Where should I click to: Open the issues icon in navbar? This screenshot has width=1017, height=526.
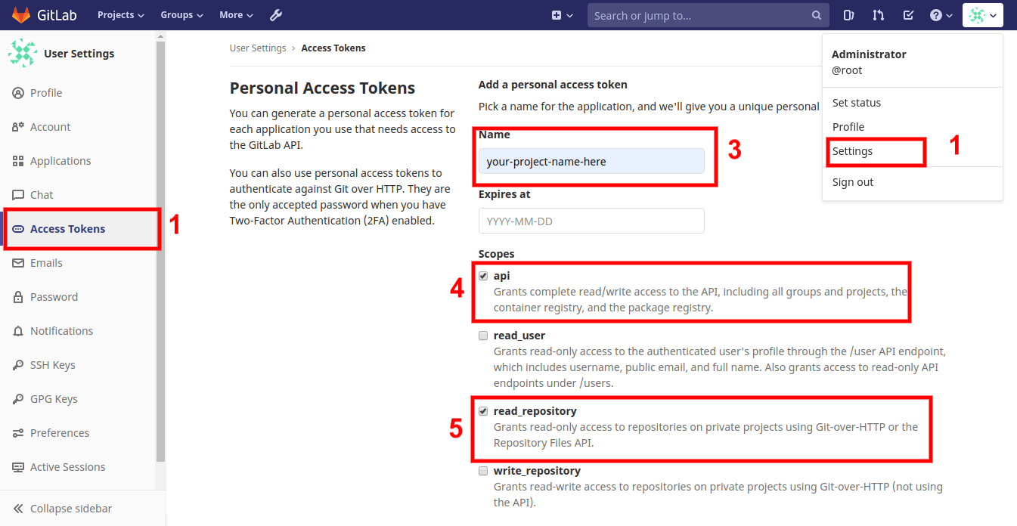[x=848, y=15]
